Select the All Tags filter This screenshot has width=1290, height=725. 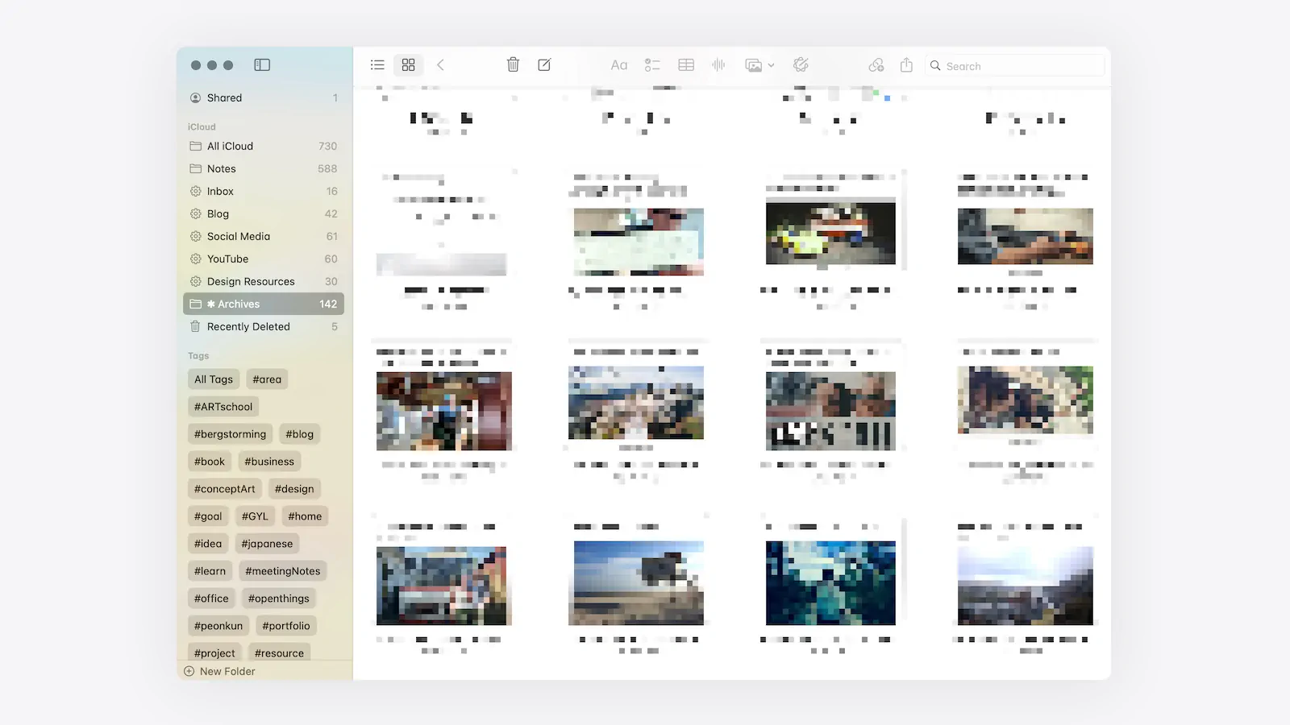coord(214,379)
